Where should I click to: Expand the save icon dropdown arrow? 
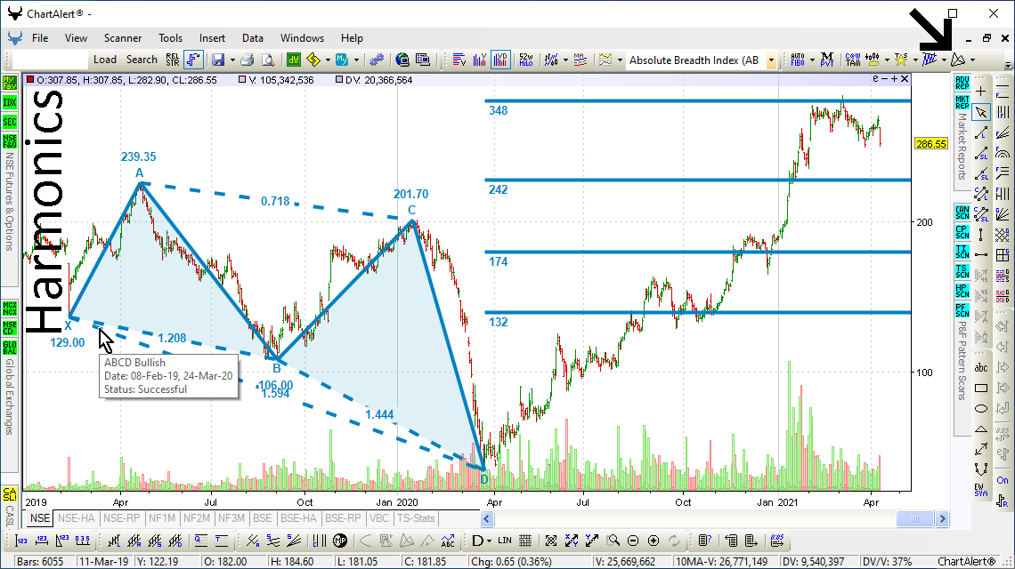[x=232, y=60]
